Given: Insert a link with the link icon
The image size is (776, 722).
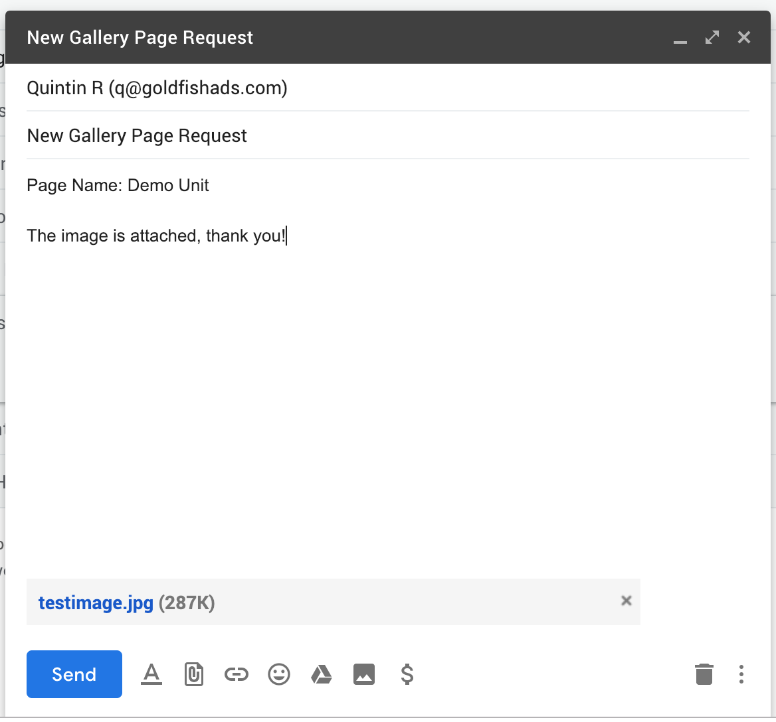Looking at the screenshot, I should pyautogui.click(x=237, y=674).
